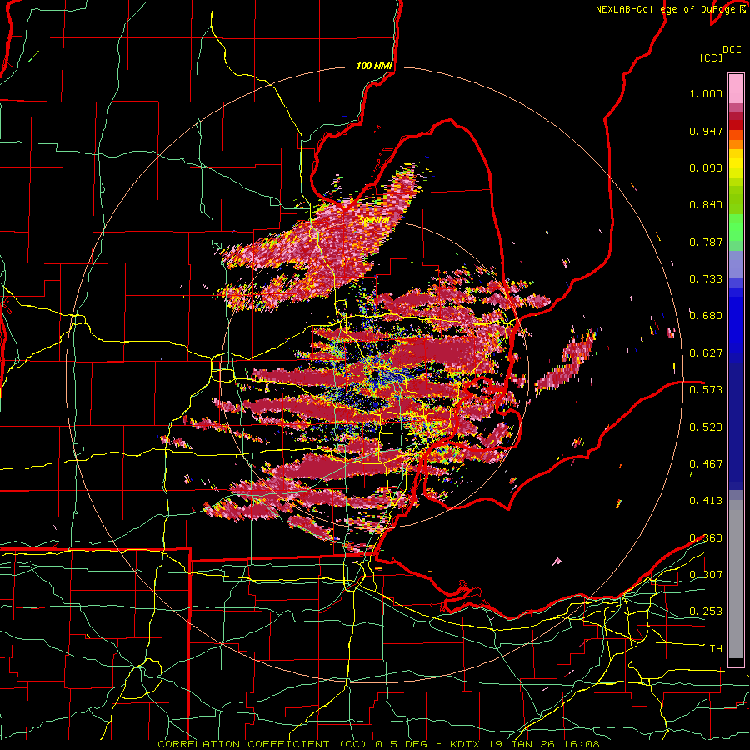Select the 1.000 scale value
750x750 pixels.
[706, 93]
